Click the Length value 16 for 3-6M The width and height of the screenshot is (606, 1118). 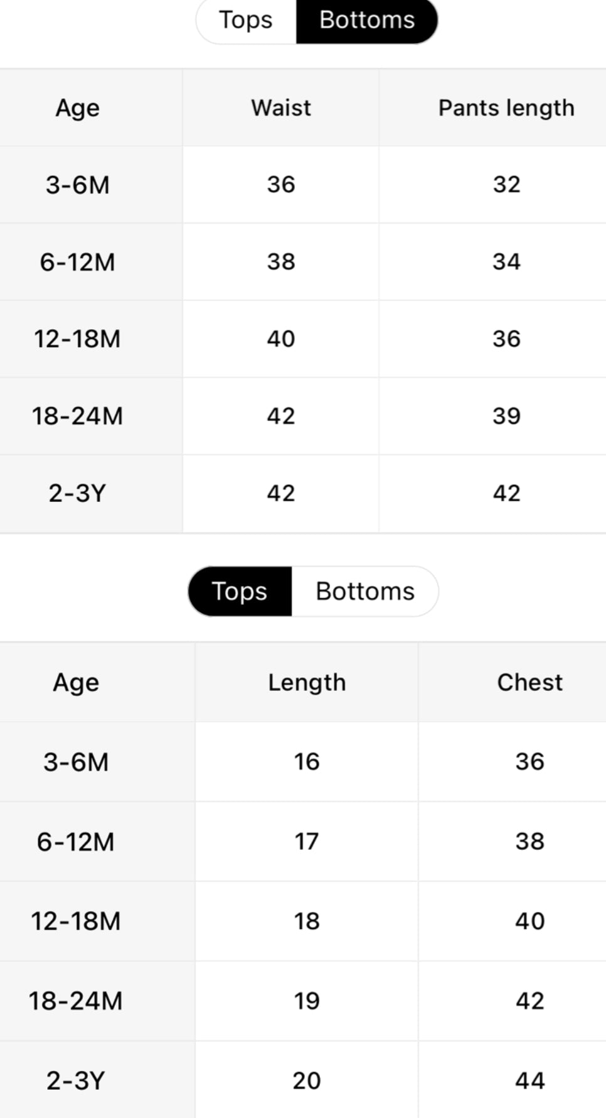click(307, 762)
